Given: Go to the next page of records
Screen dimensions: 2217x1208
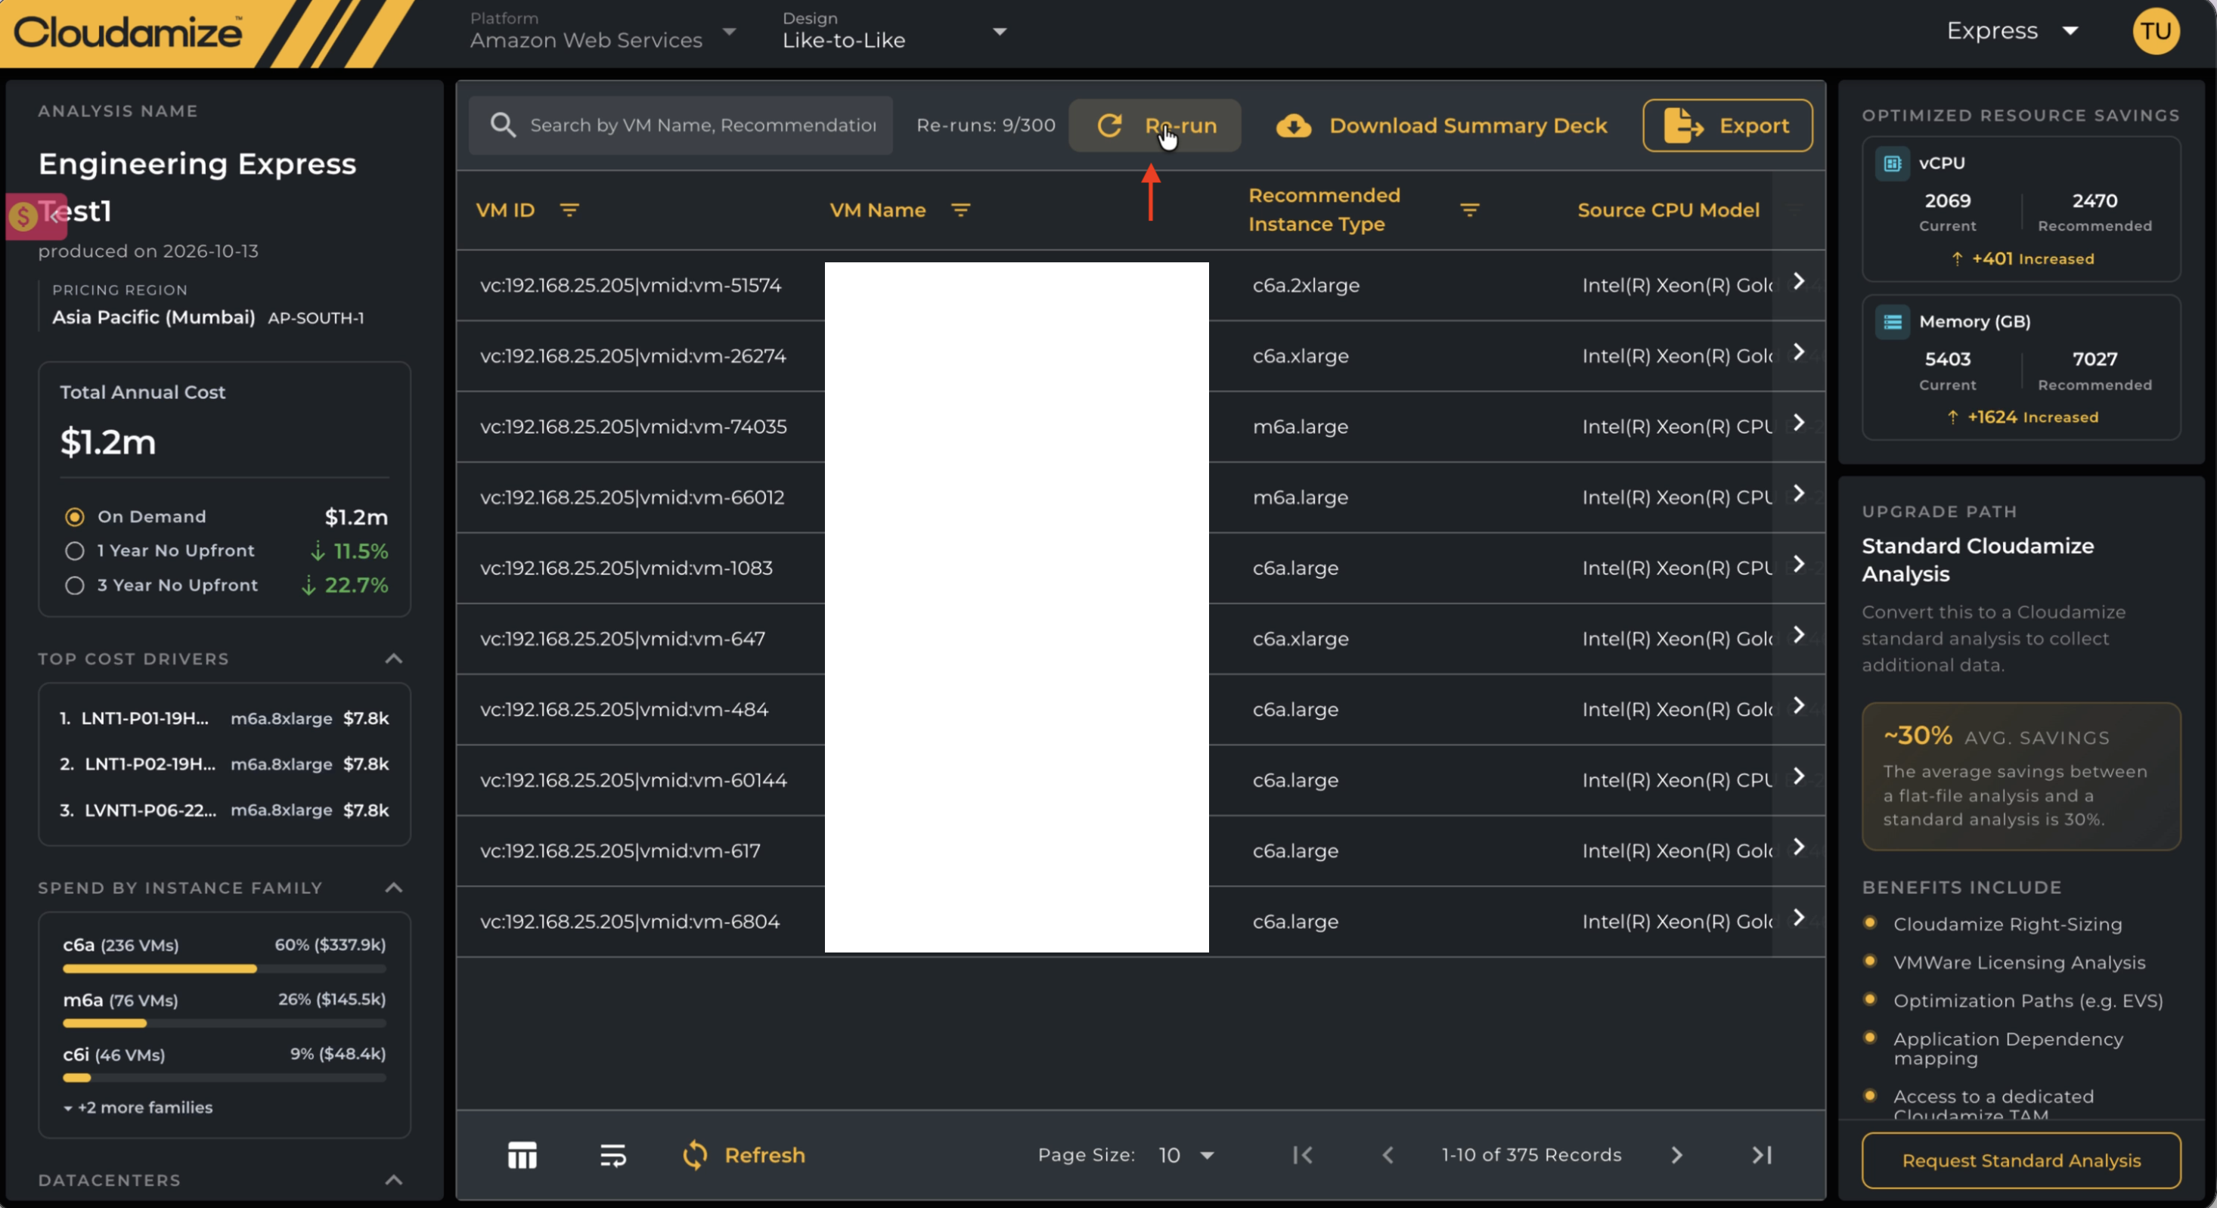Looking at the screenshot, I should 1676,1154.
